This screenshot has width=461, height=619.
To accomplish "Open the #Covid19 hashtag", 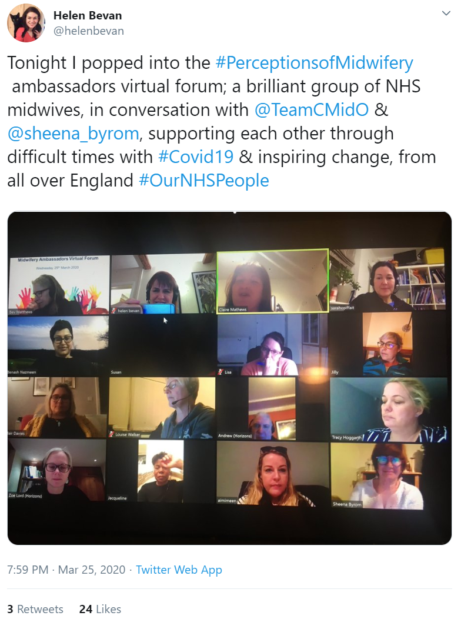I will click(196, 157).
